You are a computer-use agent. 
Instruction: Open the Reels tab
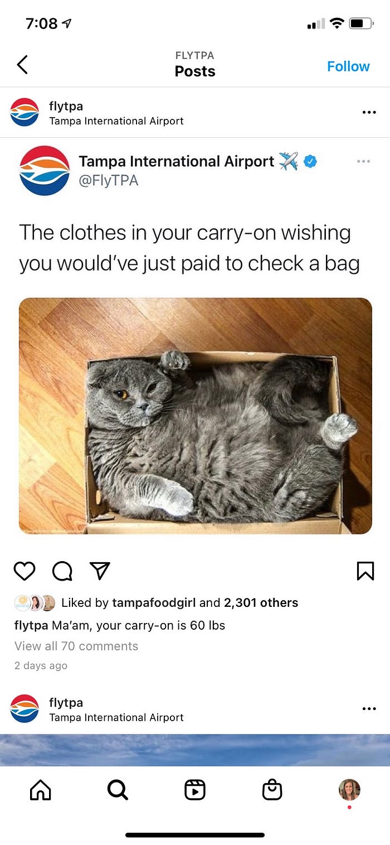click(x=195, y=790)
